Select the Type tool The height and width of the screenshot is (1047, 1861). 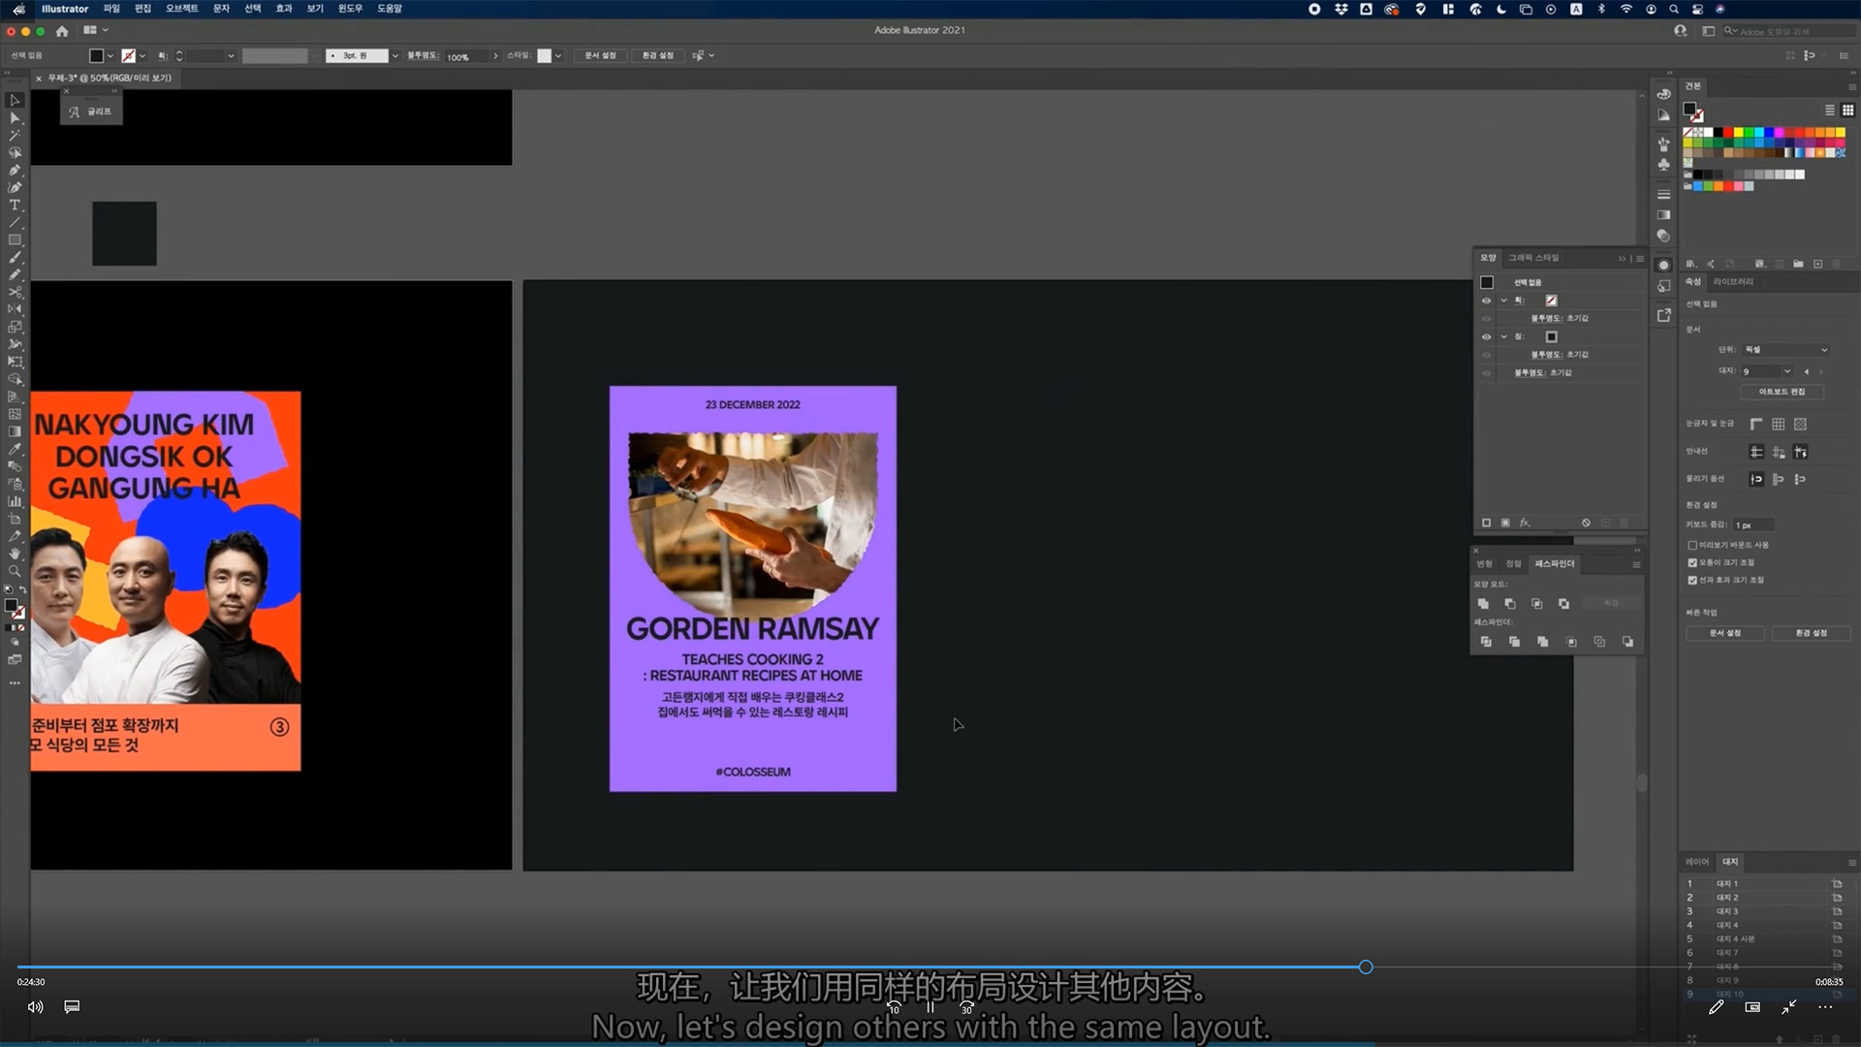click(x=15, y=205)
